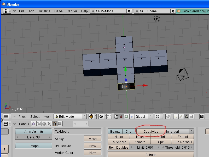209x157 pixels.
Task: Collapse top info header menus triangle
Action: pyautogui.click(x=15, y=11)
